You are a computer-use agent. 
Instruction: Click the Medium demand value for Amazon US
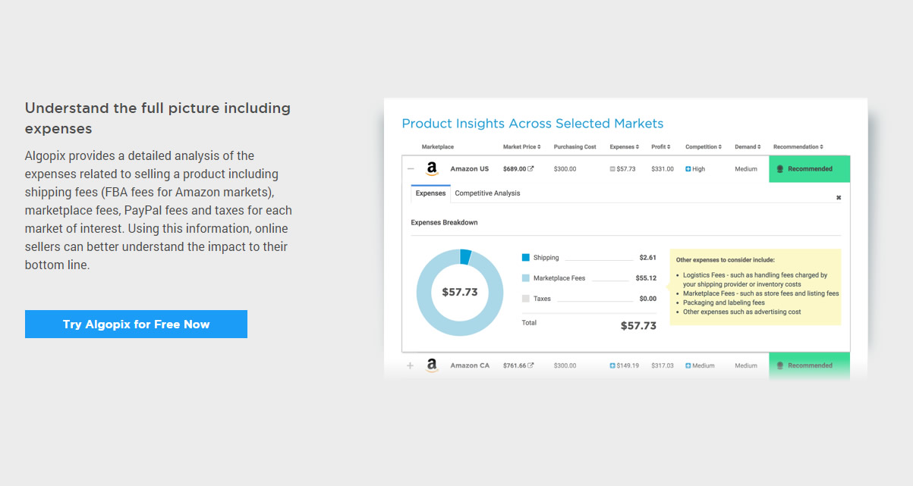click(746, 169)
